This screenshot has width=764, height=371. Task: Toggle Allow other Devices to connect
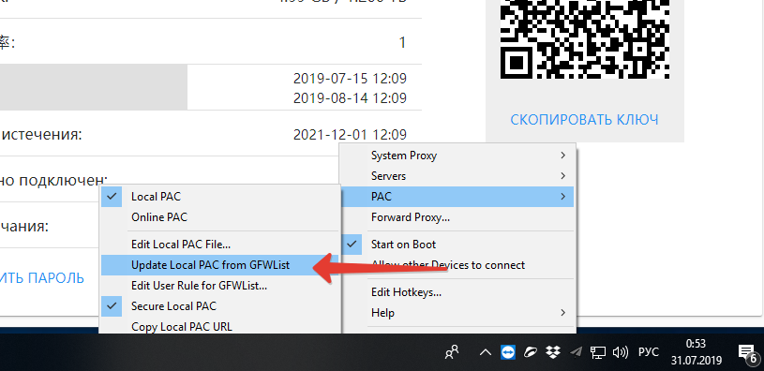457,265
